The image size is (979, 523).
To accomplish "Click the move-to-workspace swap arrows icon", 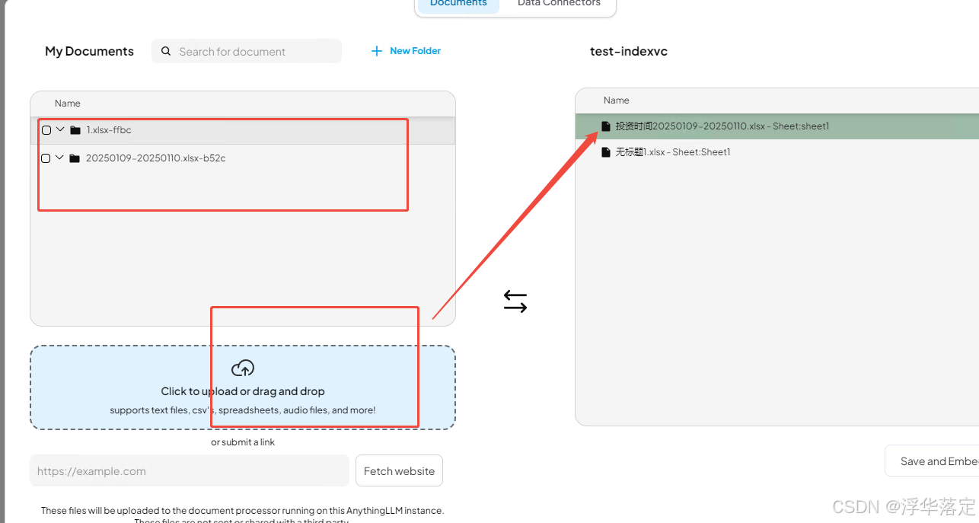I will 515,302.
